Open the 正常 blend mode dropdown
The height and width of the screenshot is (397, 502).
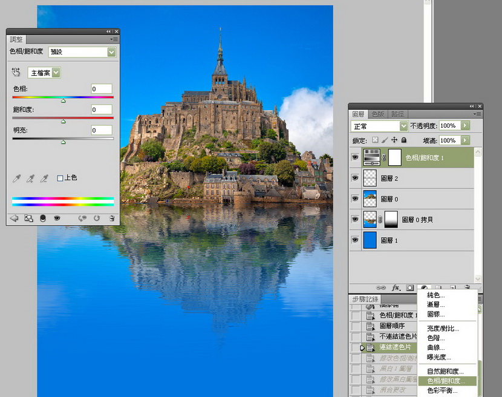379,126
